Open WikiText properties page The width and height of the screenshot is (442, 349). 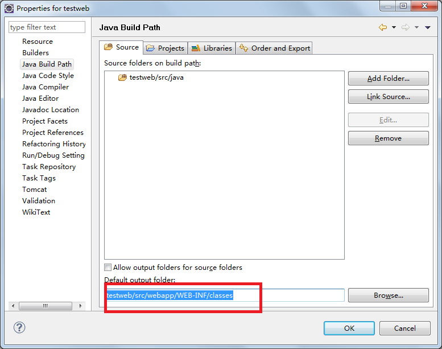click(36, 212)
